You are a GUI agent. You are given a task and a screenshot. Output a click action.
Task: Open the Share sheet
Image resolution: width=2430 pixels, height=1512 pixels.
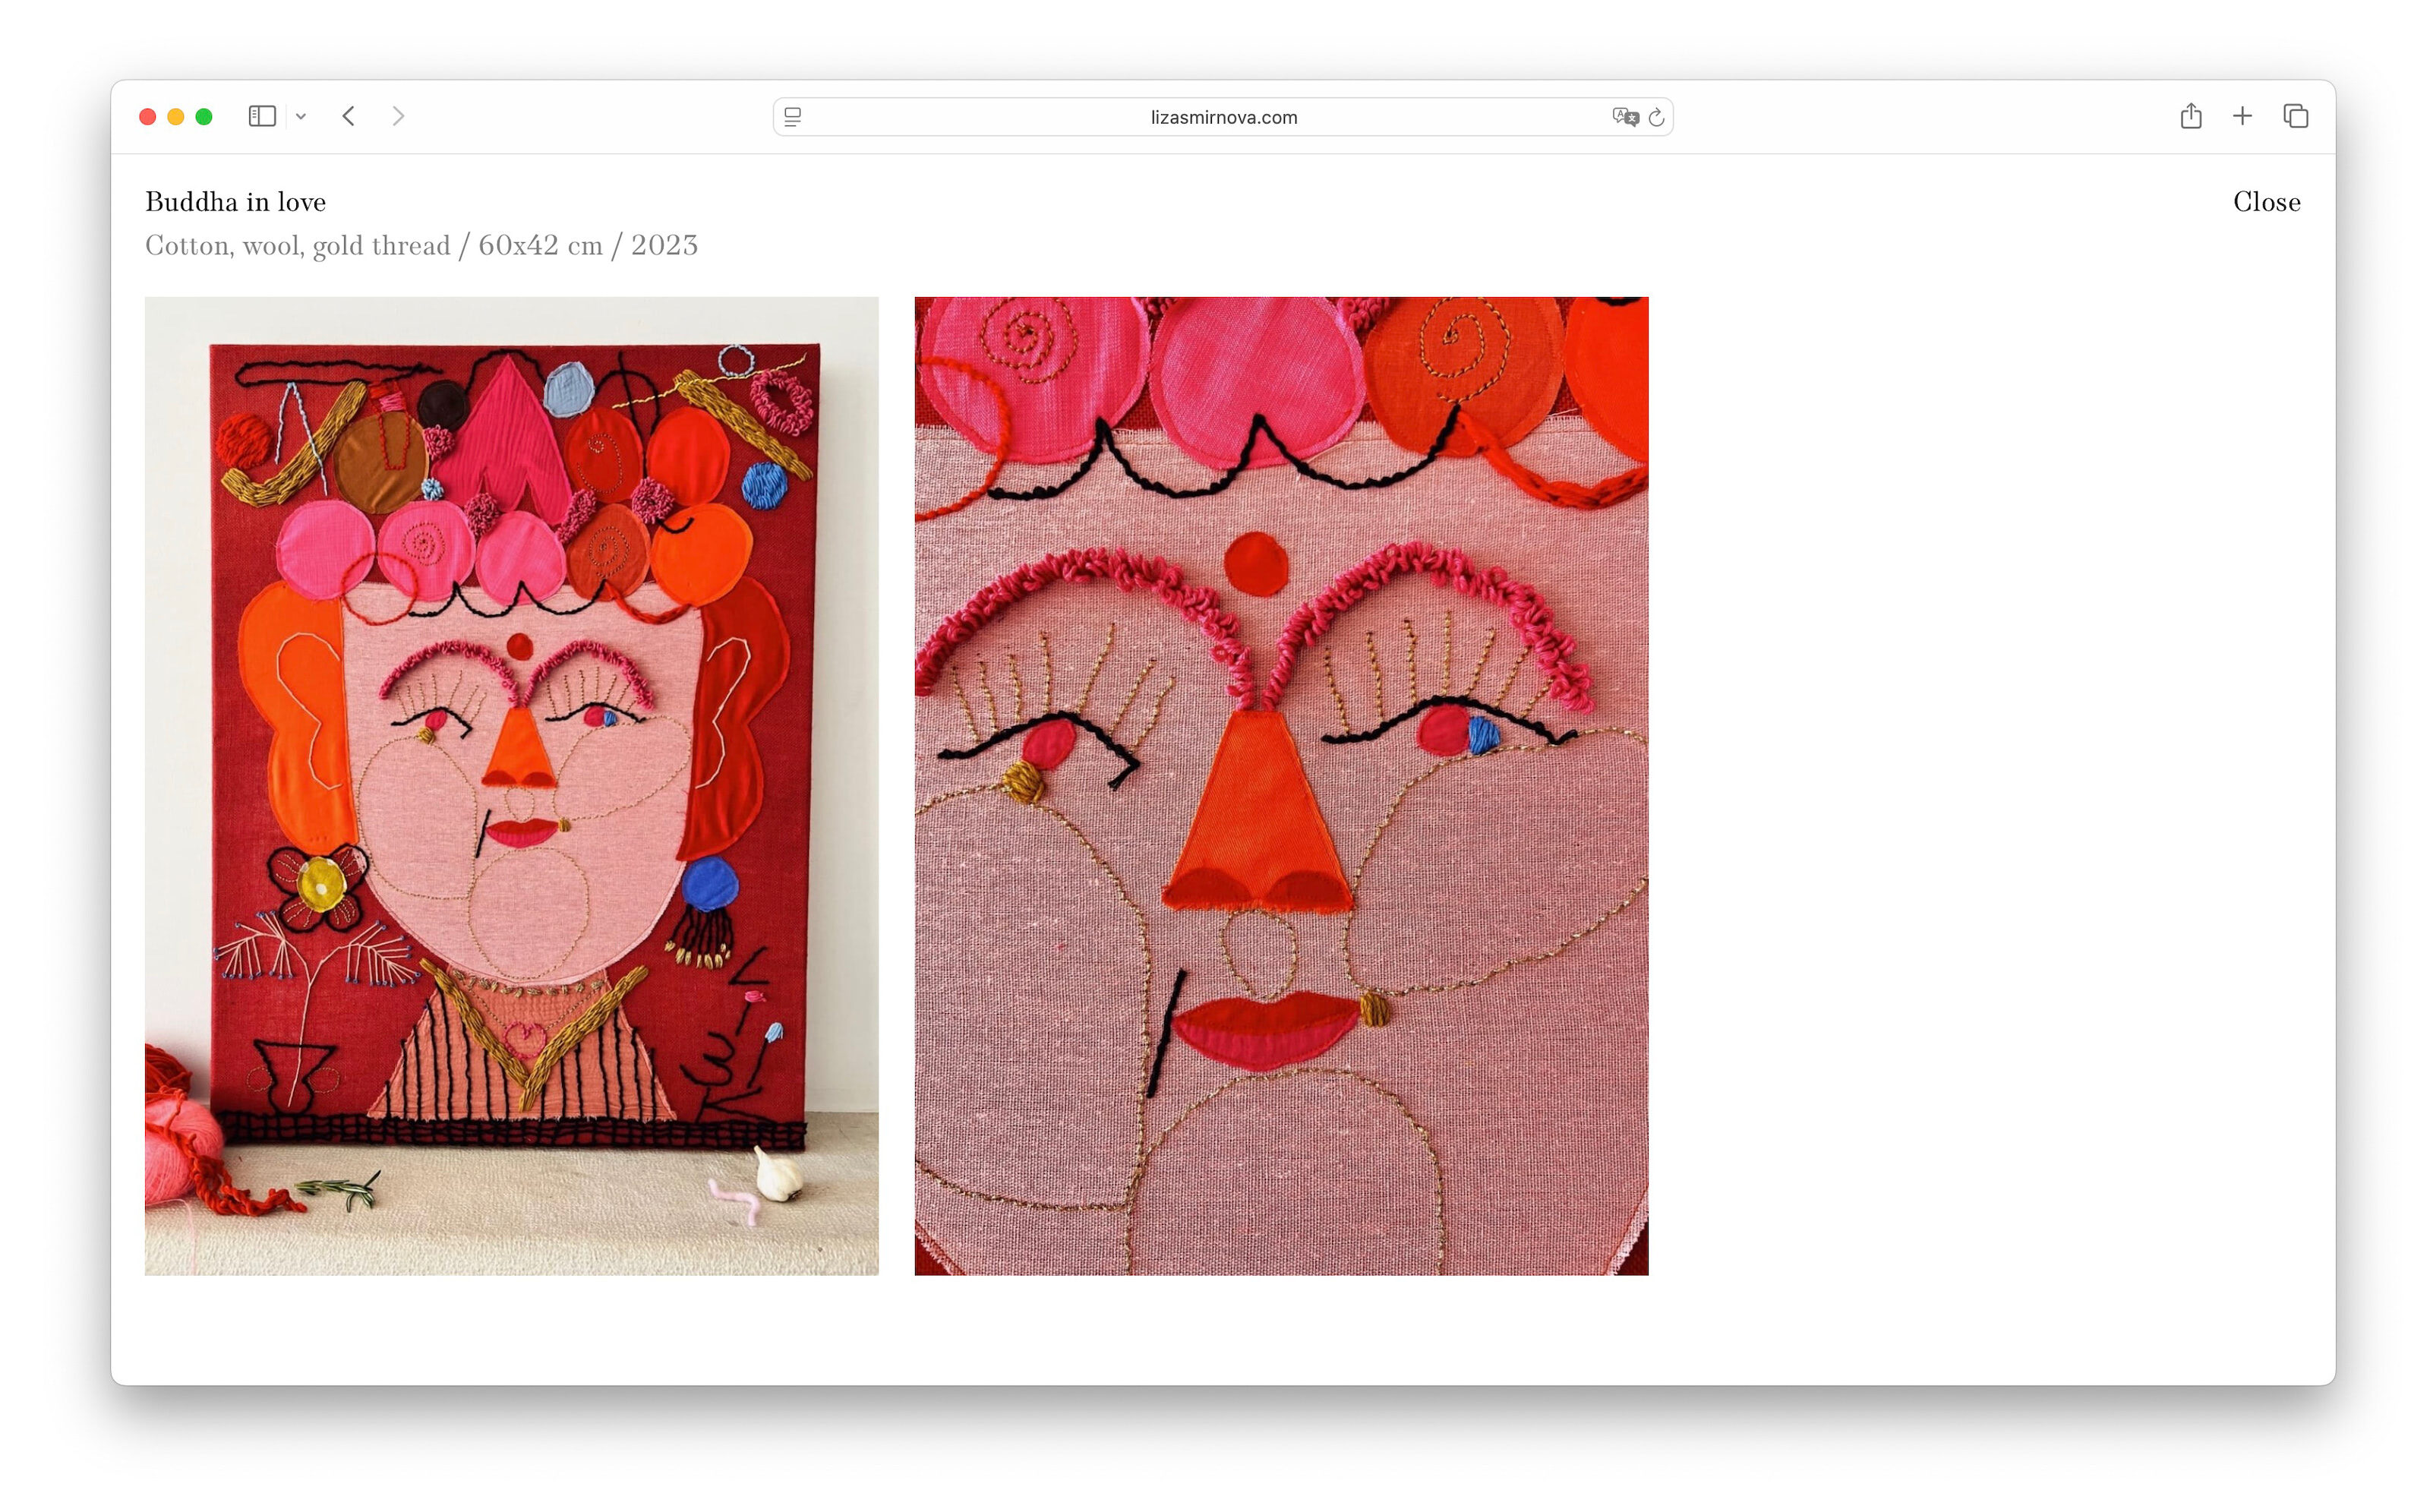tap(2190, 116)
